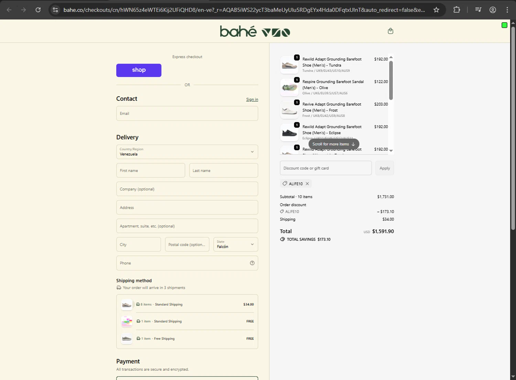Click the browser forward arrow
This screenshot has width=516, height=380.
(x=23, y=10)
